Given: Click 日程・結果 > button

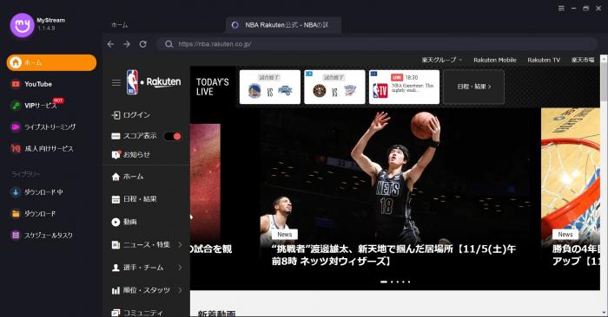Looking at the screenshot, I should pos(474,87).
